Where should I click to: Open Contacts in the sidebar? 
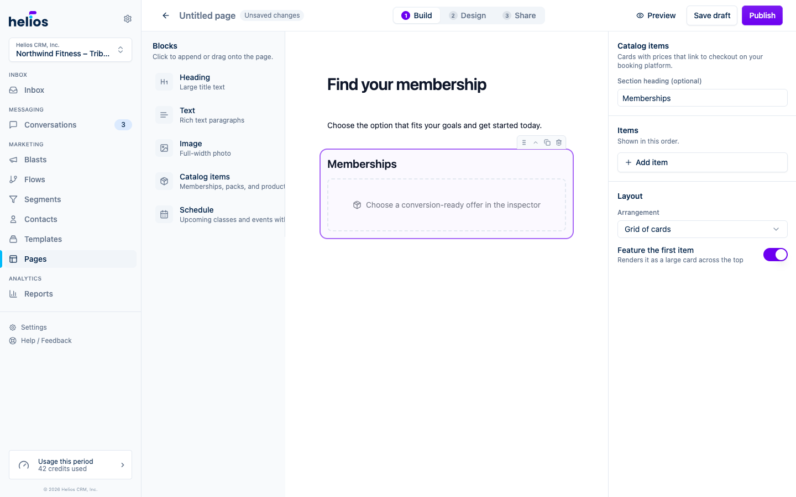tap(70, 219)
